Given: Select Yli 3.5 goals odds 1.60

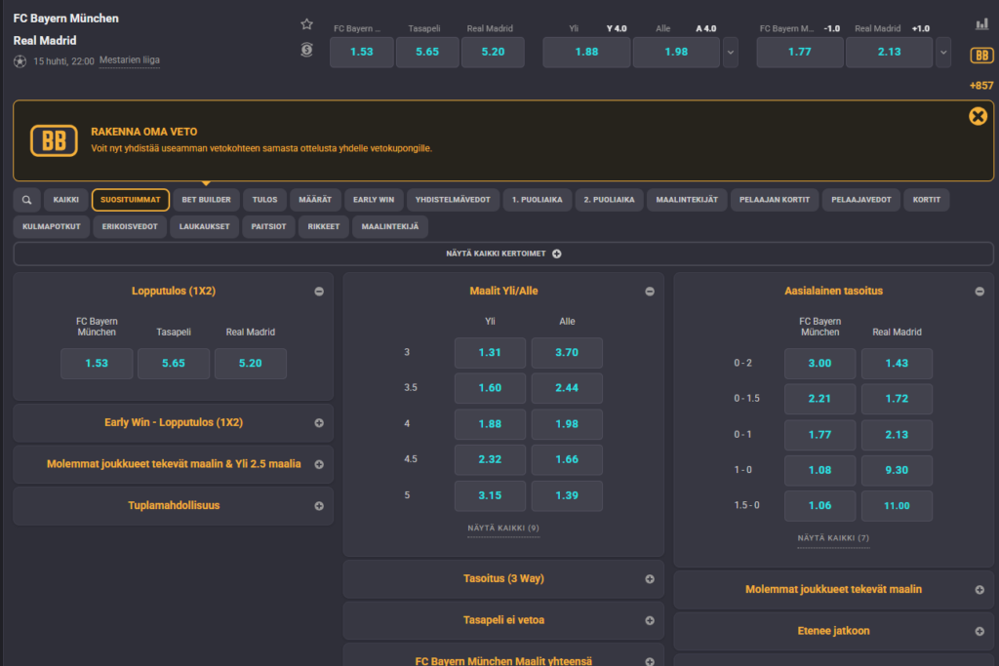Looking at the screenshot, I should coord(490,388).
